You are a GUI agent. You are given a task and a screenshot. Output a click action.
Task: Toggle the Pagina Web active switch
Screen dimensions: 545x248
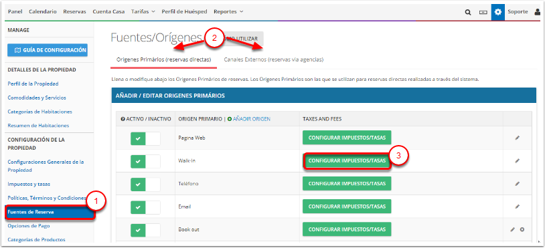145,138
